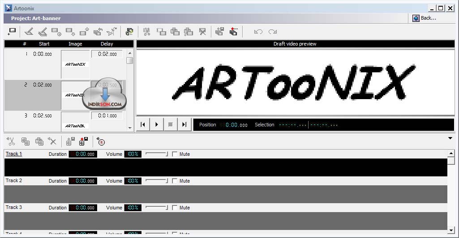Image resolution: width=459 pixels, height=238 pixels.
Task: Enable Mute for Track 2
Action: coord(175,181)
